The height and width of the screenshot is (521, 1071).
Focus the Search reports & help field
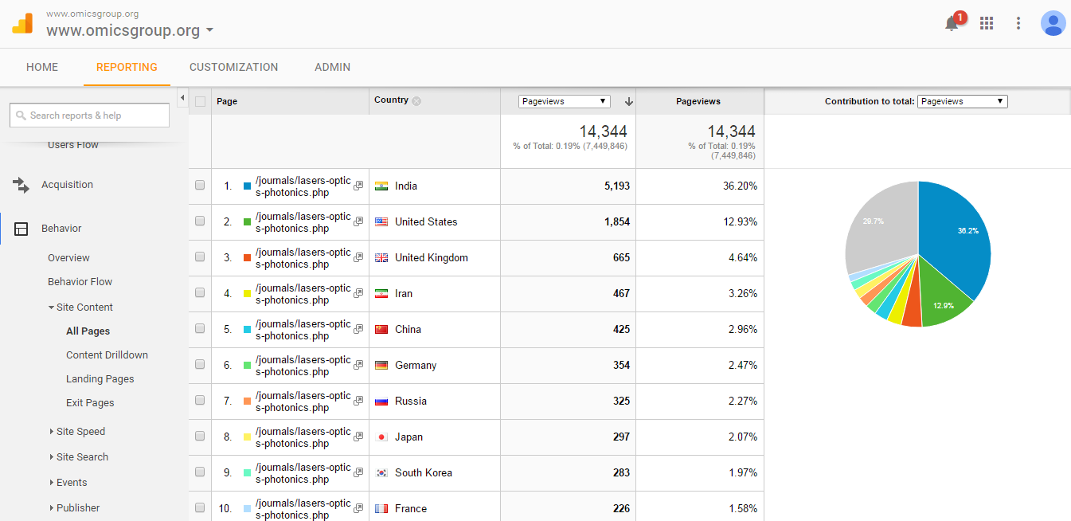tap(89, 116)
